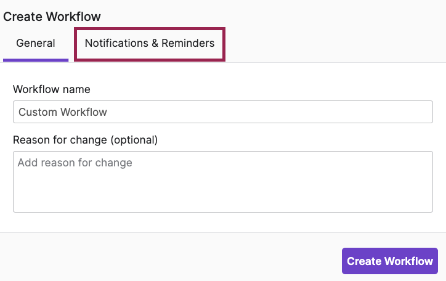Click the purple Create Workflow button
Image resolution: width=446 pixels, height=281 pixels.
tap(390, 261)
